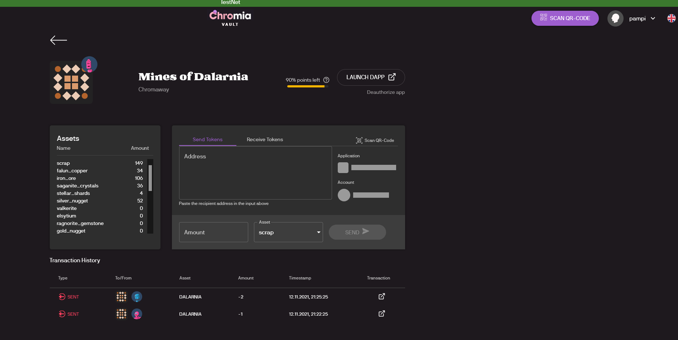Select the stellar_shards asset row
The height and width of the screenshot is (340, 678).
[x=100, y=193]
